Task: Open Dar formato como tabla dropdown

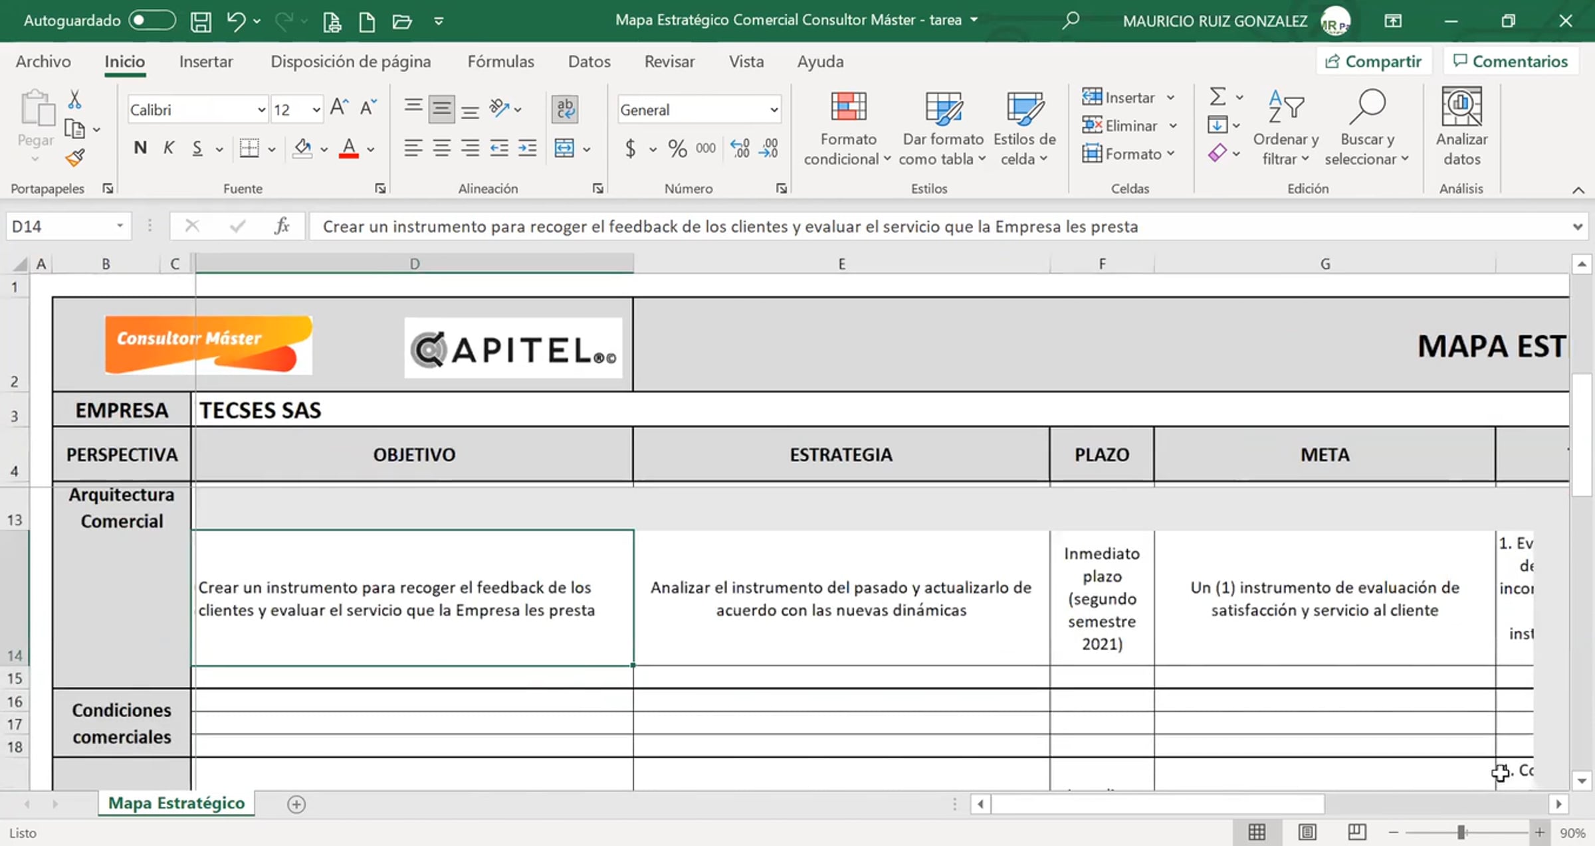Action: click(x=943, y=129)
